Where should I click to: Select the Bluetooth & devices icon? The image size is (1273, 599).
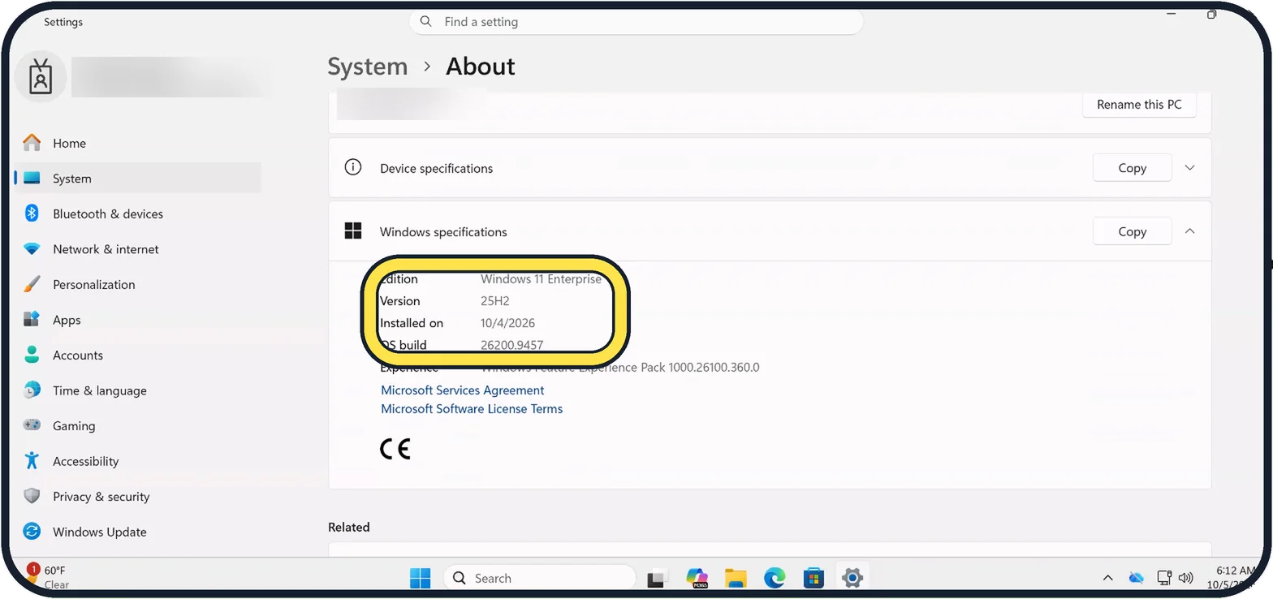coord(32,213)
